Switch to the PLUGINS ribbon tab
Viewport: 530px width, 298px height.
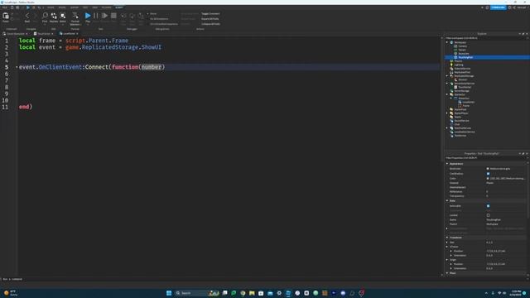point(107,7)
